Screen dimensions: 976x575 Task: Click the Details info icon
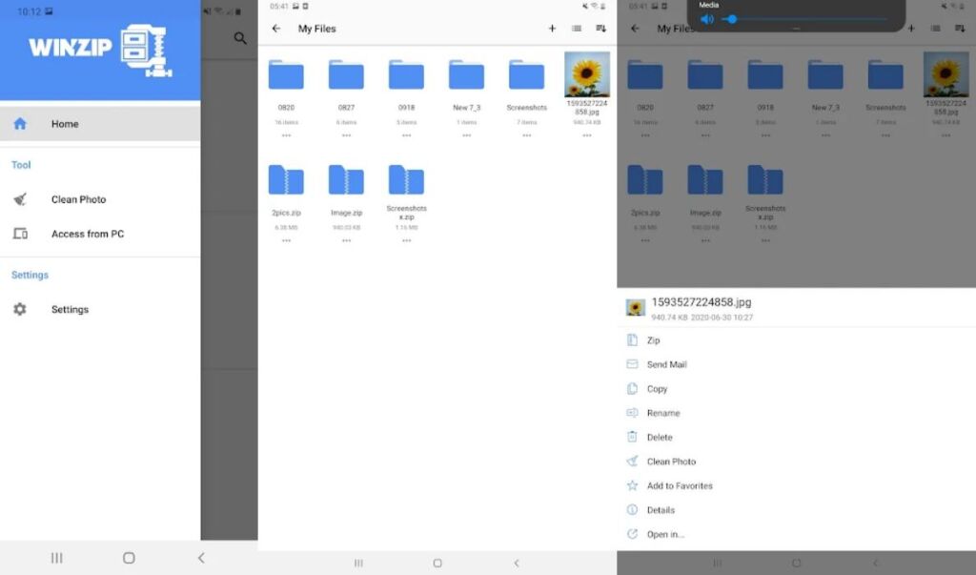633,510
